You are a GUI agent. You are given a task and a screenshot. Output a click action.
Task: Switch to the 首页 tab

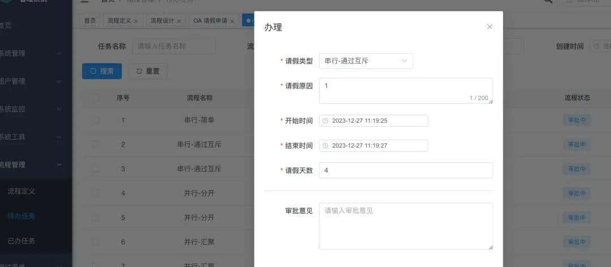click(90, 21)
